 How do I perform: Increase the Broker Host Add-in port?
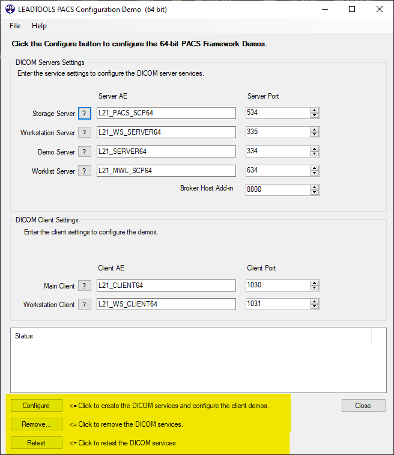[315, 187]
